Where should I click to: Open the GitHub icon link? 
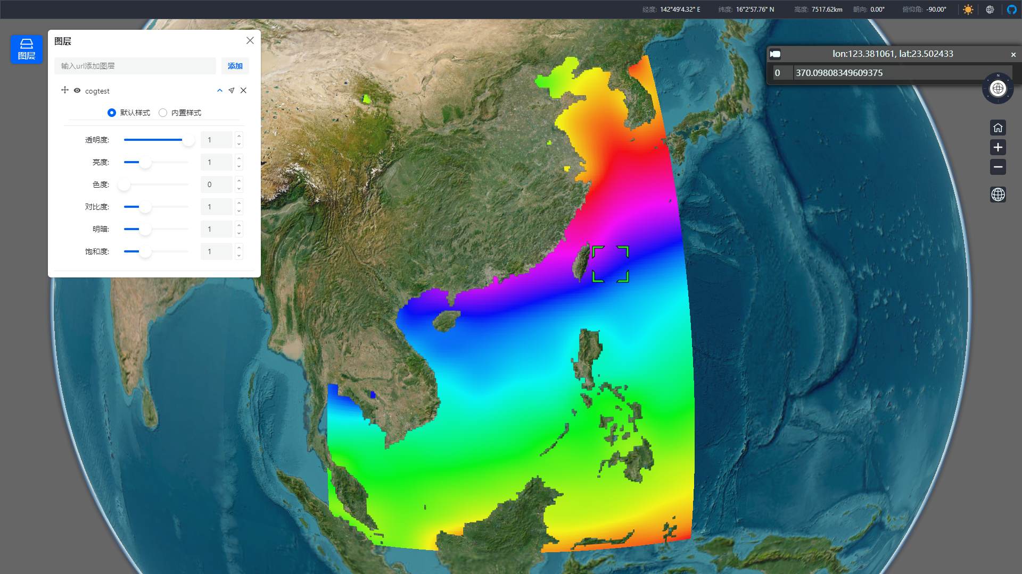coord(1011,10)
